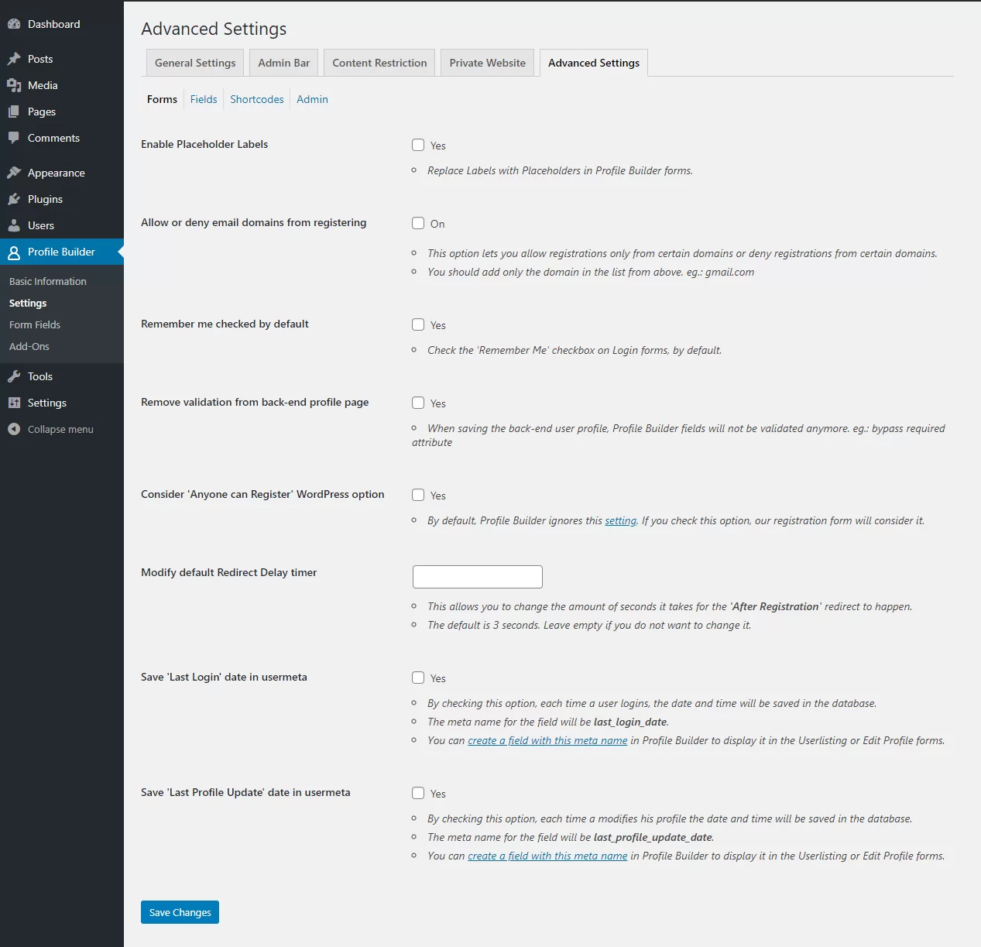The image size is (981, 947).
Task: Open the Private Website tab
Action: tap(488, 63)
